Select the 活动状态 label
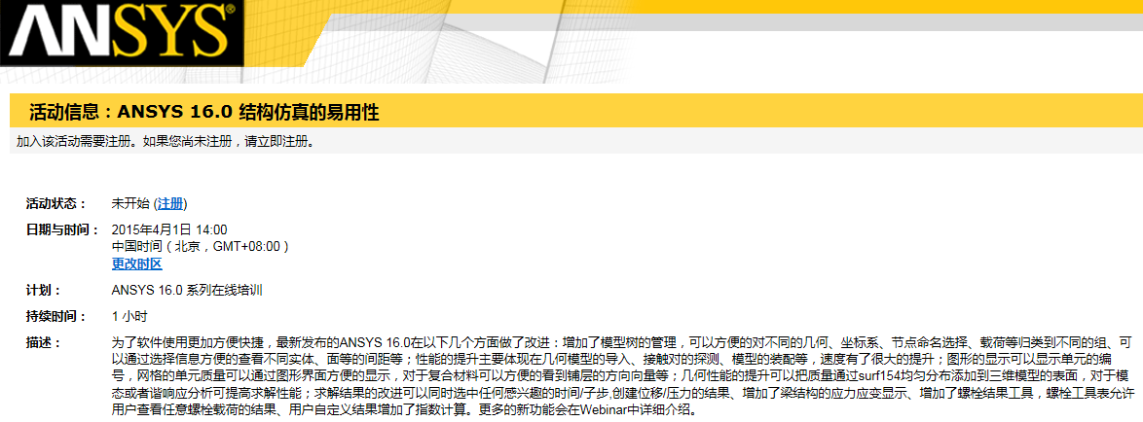1143x422 pixels. pyautogui.click(x=55, y=203)
